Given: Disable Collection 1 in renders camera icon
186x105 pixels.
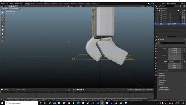Looking at the screenshot, I should tap(184, 10).
